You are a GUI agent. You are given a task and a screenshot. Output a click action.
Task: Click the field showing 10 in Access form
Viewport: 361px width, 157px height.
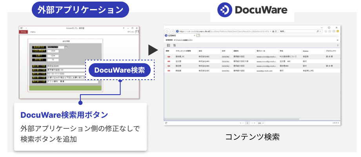tap(53, 60)
